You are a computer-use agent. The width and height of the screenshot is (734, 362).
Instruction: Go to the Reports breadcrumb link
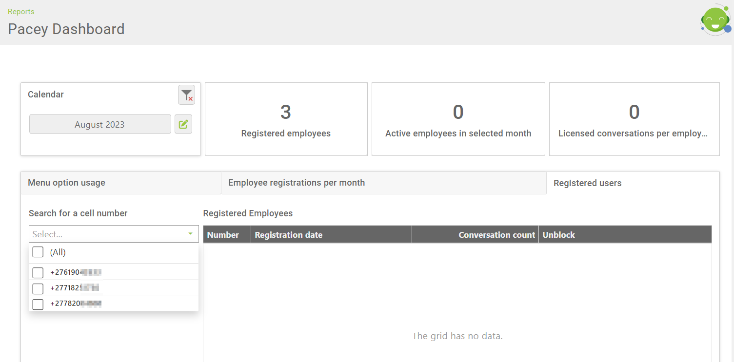coord(21,12)
